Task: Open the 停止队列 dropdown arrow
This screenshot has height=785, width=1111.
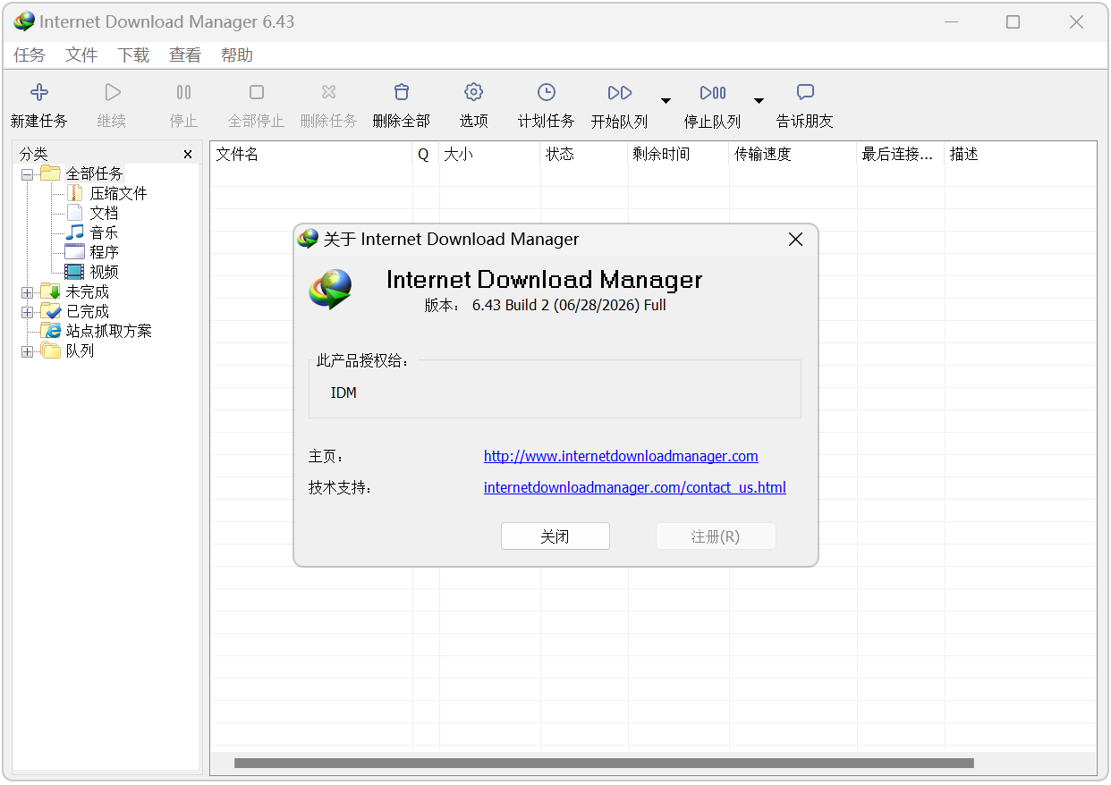Action: [759, 100]
